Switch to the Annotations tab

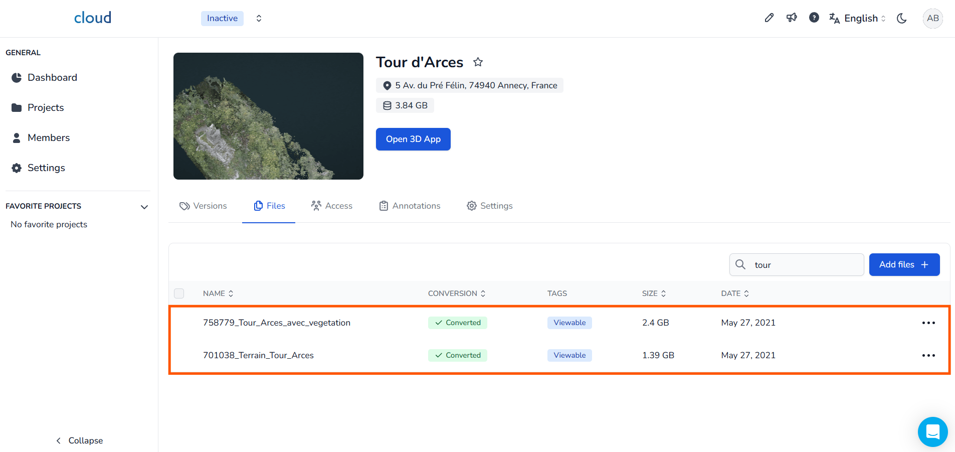410,206
